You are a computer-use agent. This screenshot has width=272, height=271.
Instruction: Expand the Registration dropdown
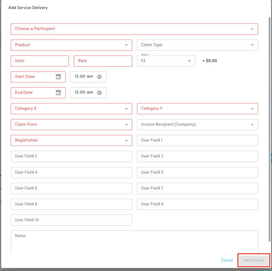(x=71, y=141)
